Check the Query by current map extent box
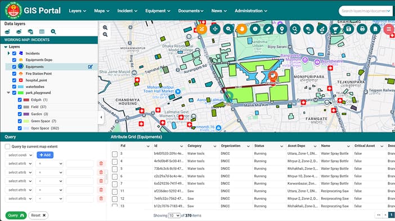 (x=7, y=146)
